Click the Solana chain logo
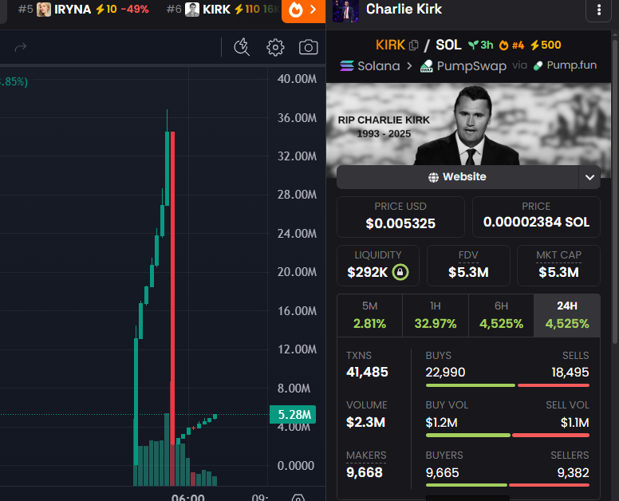 point(347,66)
